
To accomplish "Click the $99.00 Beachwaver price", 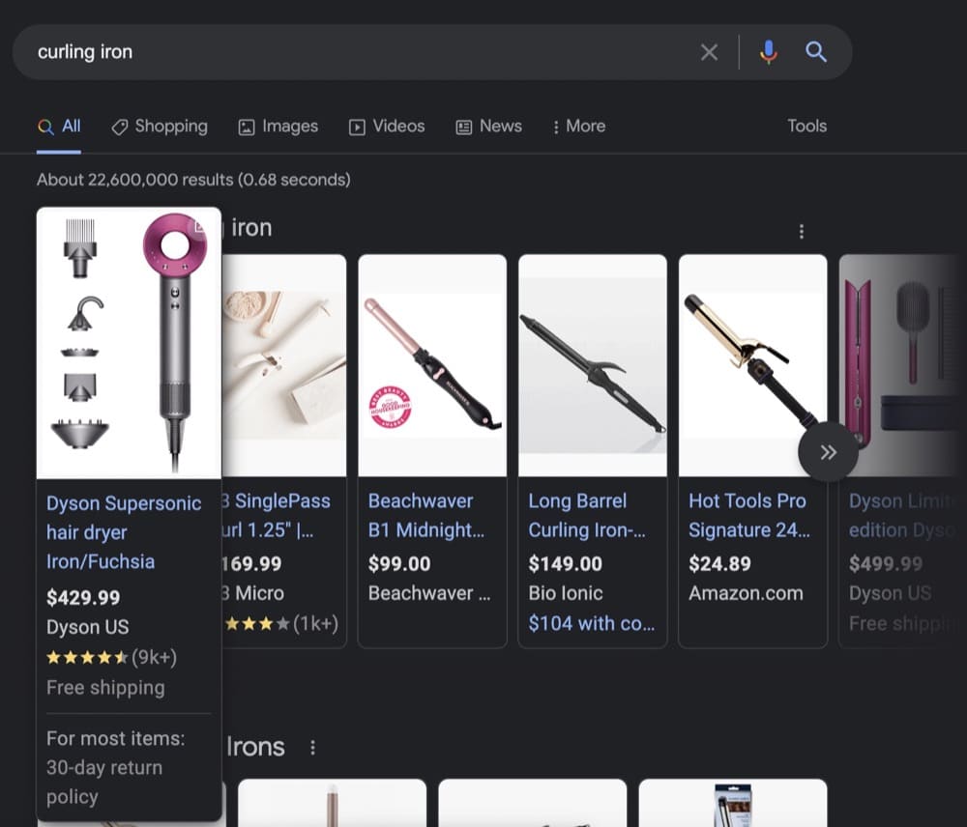I will point(399,564).
